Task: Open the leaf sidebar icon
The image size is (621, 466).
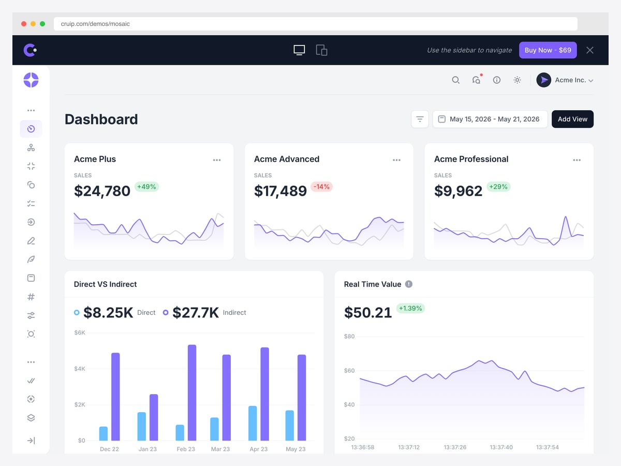Action: [x=31, y=259]
